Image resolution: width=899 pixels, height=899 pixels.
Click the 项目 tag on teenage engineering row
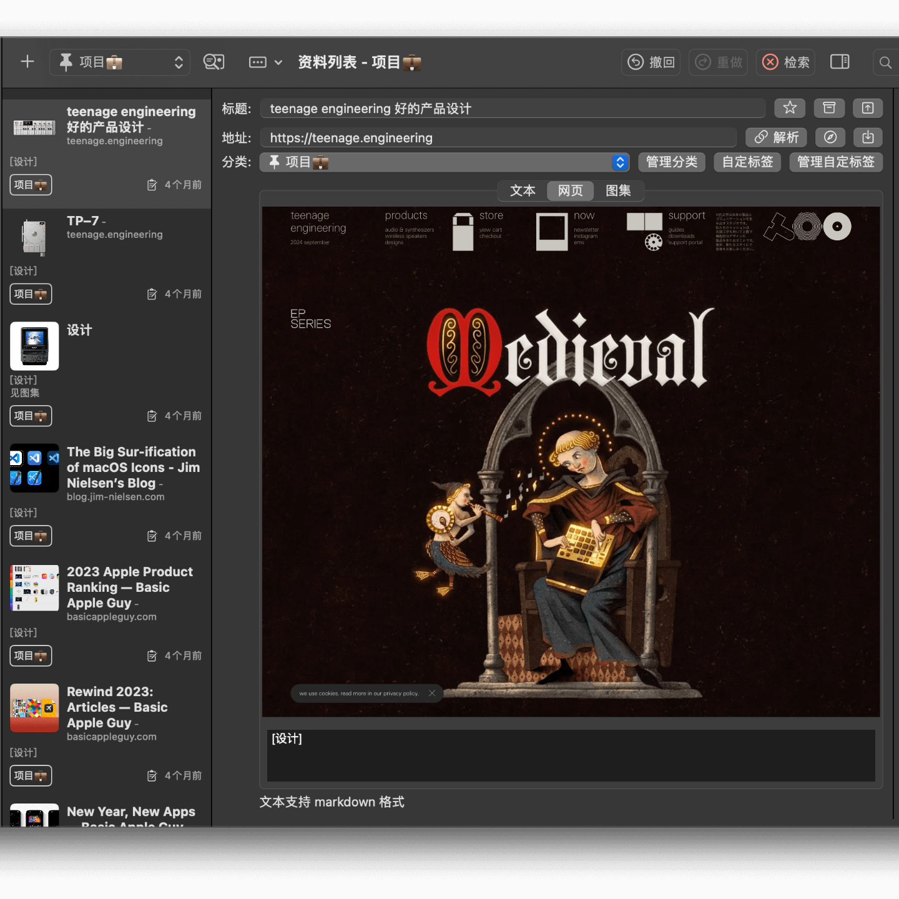click(x=31, y=185)
